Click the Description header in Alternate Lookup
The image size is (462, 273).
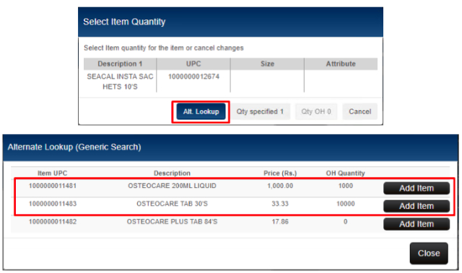coord(172,174)
